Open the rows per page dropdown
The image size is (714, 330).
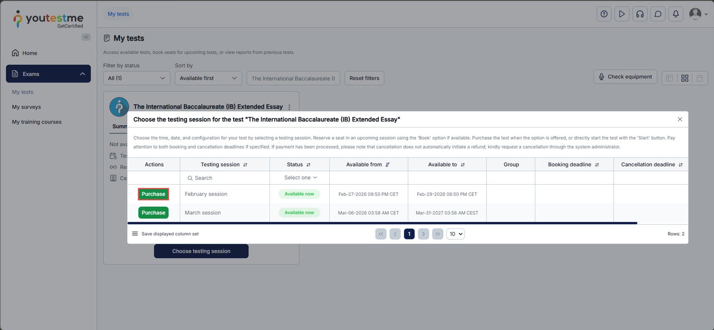pyautogui.click(x=455, y=234)
